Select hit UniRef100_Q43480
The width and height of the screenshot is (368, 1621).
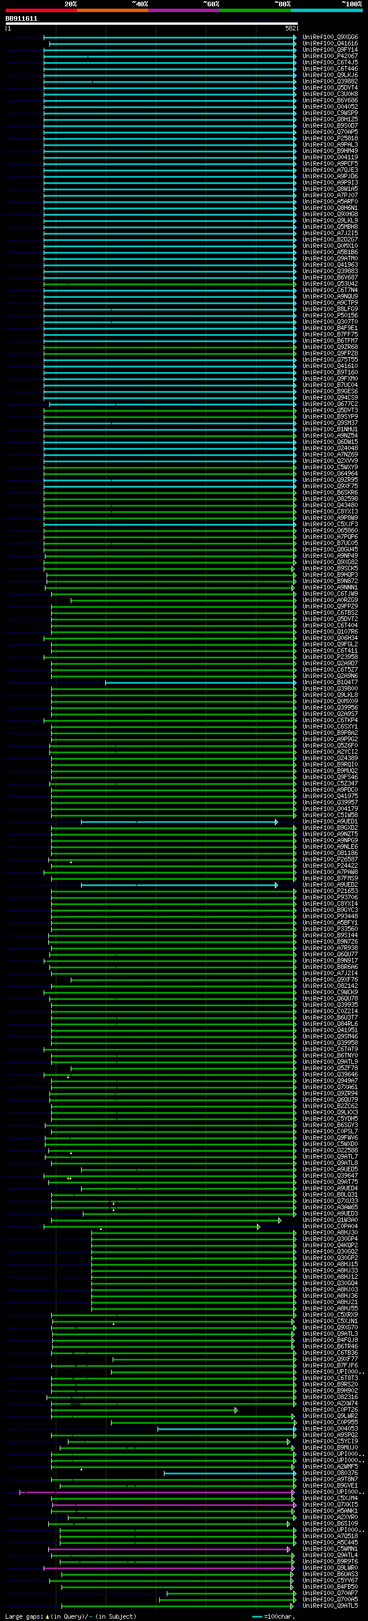pos(329,505)
